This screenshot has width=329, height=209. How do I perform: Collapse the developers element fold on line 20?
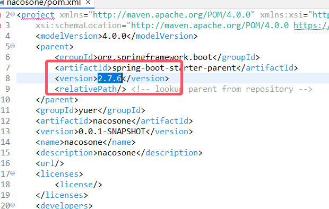pyautogui.click(x=13, y=205)
